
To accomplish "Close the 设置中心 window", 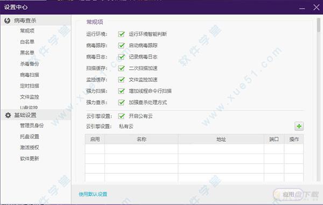I will coord(317,8).
